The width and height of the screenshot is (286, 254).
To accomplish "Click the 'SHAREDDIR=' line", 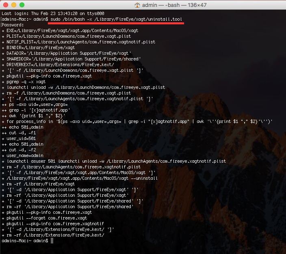I will point(71,59).
